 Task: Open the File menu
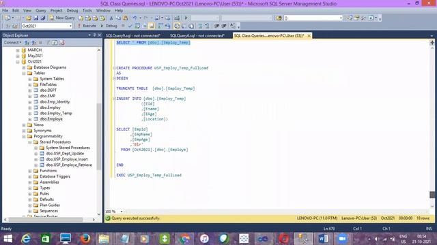(x=5, y=10)
